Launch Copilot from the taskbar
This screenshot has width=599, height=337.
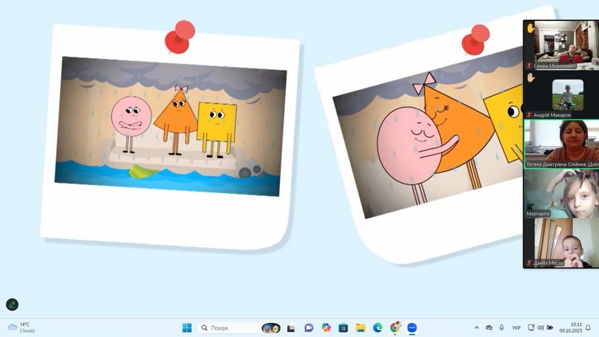click(326, 328)
